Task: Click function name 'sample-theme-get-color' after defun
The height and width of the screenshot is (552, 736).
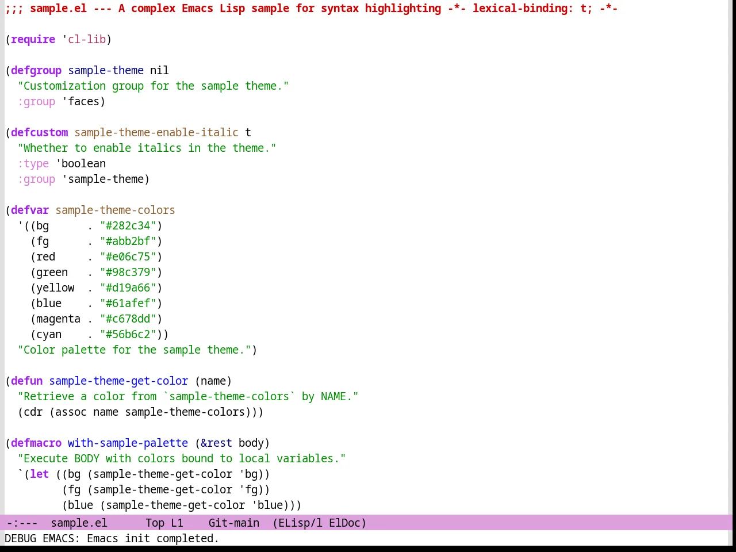Action: click(118, 381)
